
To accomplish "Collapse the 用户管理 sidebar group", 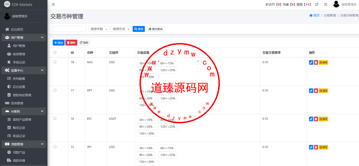I will coord(23,37).
